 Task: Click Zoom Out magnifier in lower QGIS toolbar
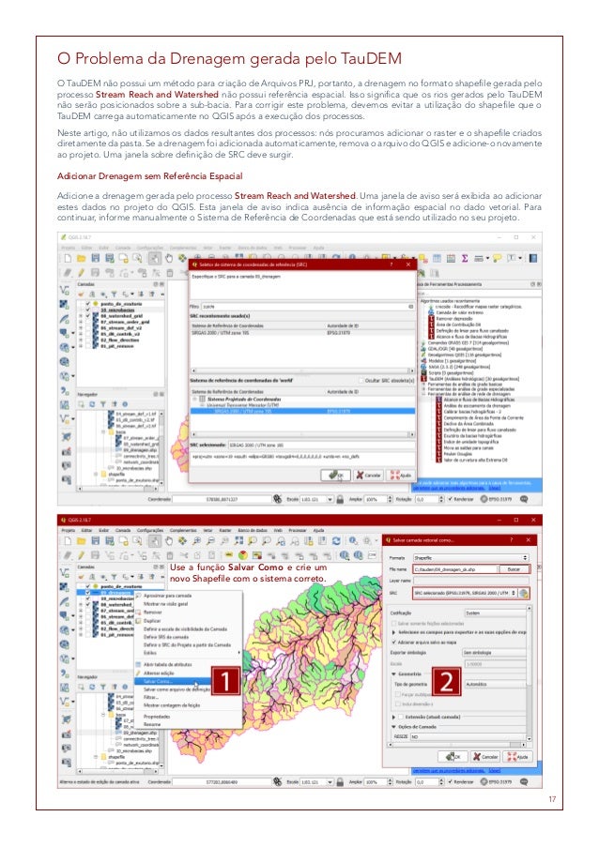[x=211, y=540]
